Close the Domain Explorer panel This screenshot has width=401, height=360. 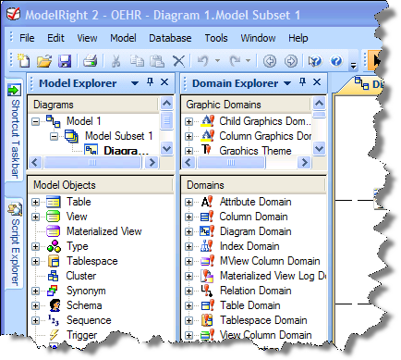click(x=317, y=82)
